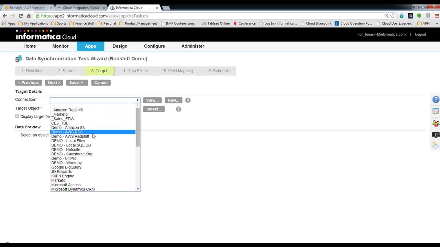This screenshot has height=247, width=440.
Task: Open the Save button dropdown
Action: coord(82,83)
